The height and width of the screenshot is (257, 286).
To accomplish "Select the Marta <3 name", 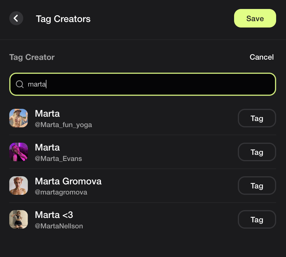I will (54, 215).
